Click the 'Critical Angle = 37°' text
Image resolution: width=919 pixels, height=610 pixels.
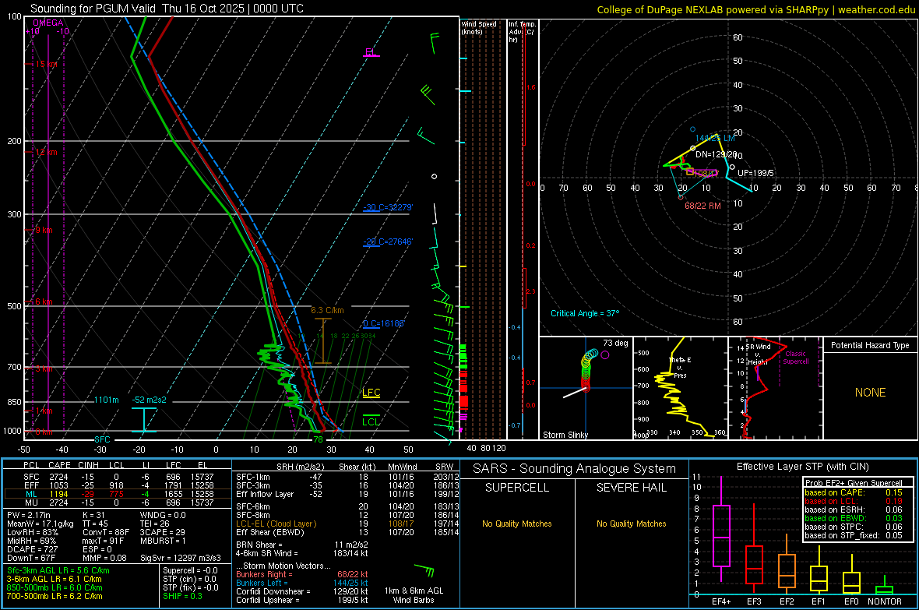pyautogui.click(x=585, y=313)
